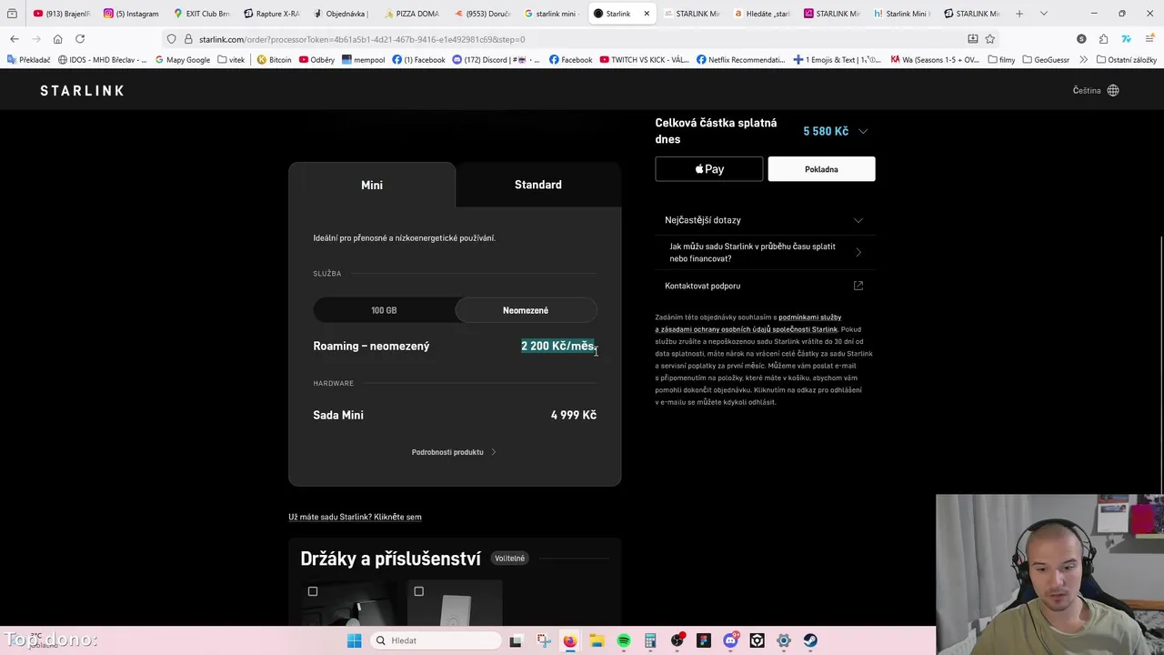Open Firefox application menu hamburger
1164x655 pixels.
1149,39
